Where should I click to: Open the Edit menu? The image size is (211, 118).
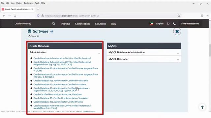[7, 3]
